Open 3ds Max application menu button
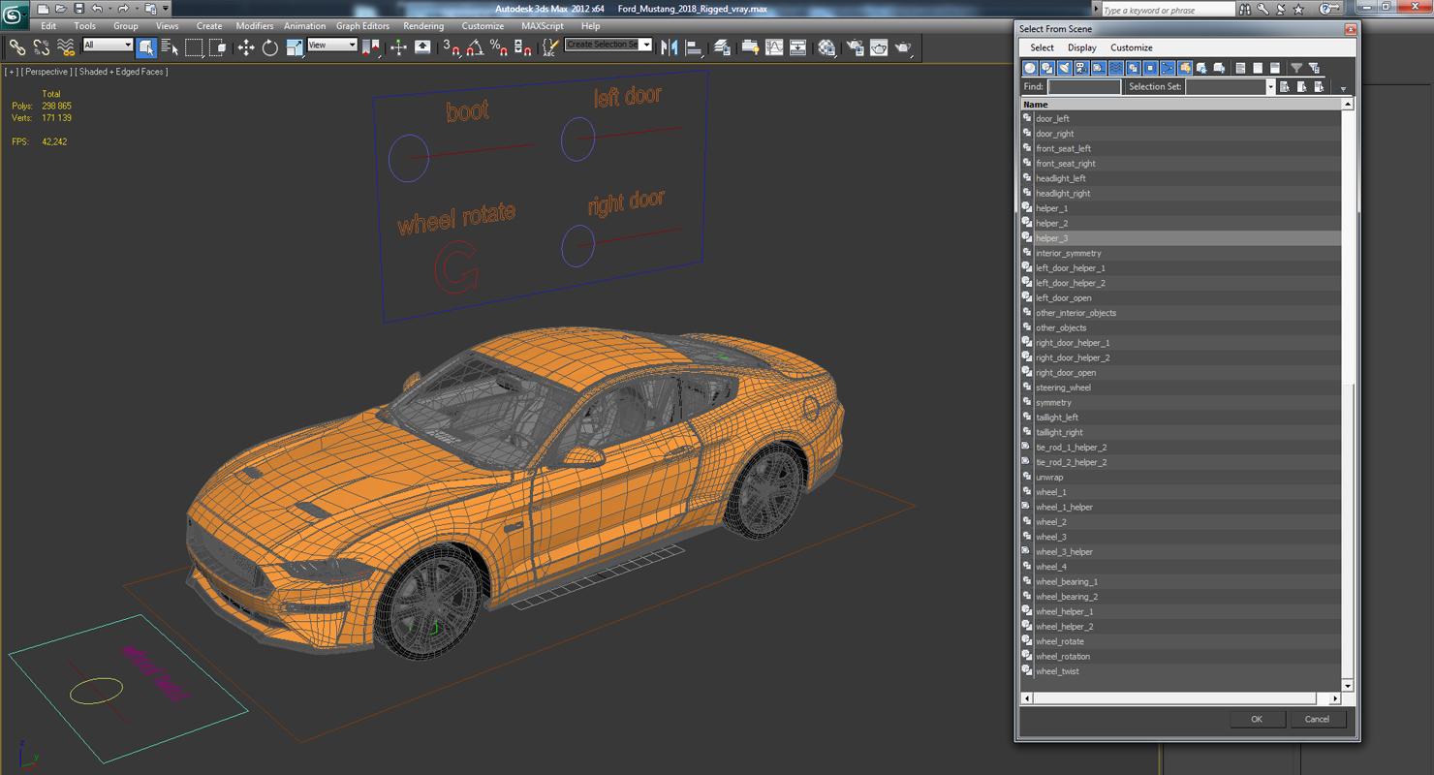The height and width of the screenshot is (775, 1434). click(x=14, y=14)
